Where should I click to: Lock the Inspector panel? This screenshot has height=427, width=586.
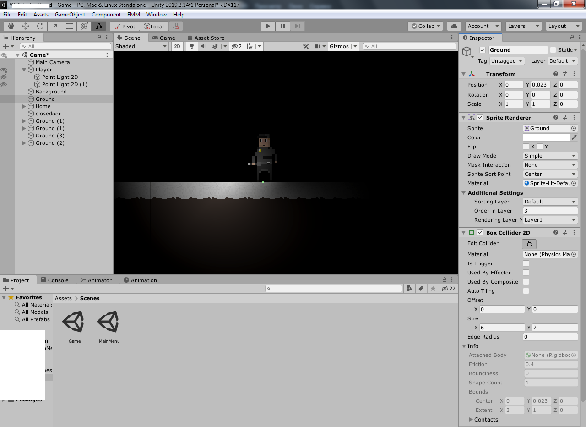(x=572, y=38)
